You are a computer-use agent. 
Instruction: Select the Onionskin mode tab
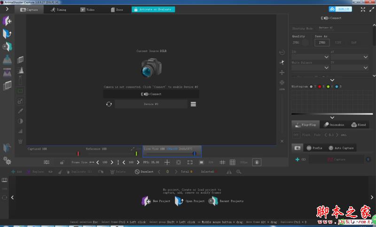(x=334, y=125)
